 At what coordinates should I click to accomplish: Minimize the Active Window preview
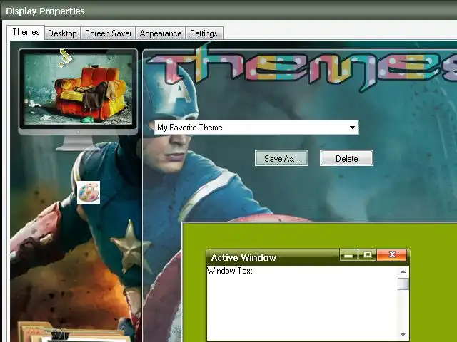(348, 255)
